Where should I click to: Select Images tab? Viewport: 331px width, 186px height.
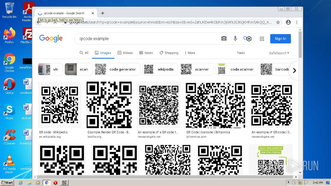pos(103,53)
